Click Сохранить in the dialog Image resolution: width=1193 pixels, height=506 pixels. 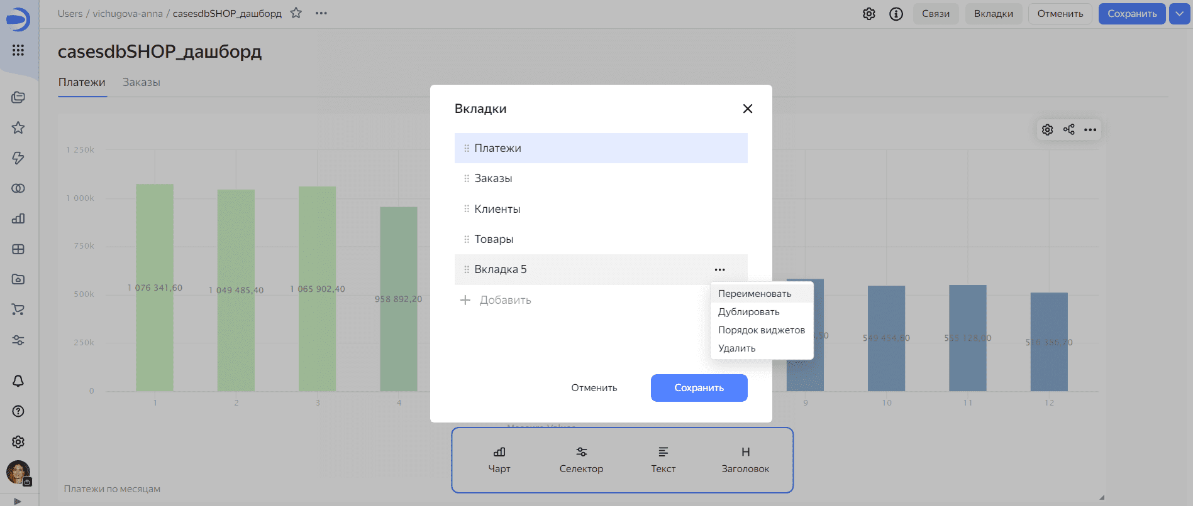[699, 388]
